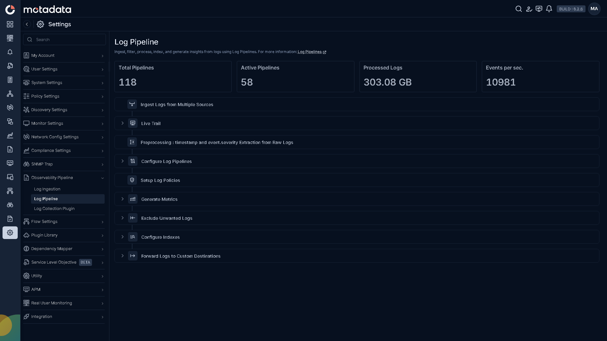Image resolution: width=607 pixels, height=341 pixels.
Task: Open Policy Settings in the sidebar
Action: (64, 96)
